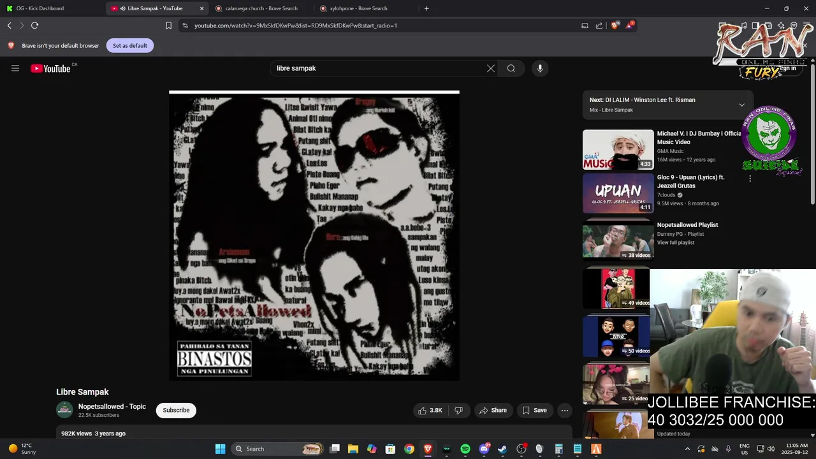Show hidden system tray icons

[x=687, y=449]
